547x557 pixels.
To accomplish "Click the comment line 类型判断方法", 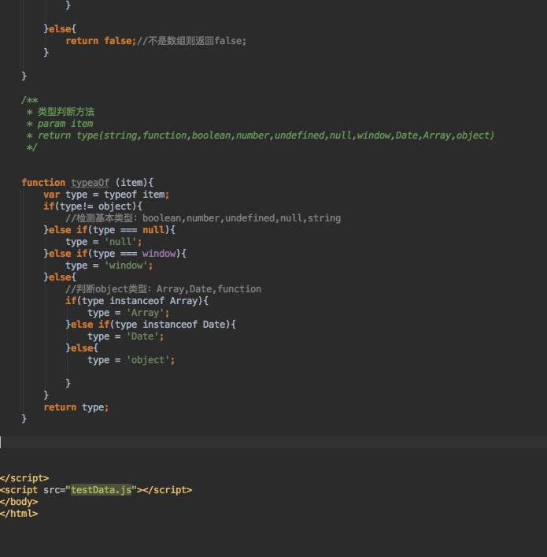I will pos(66,112).
